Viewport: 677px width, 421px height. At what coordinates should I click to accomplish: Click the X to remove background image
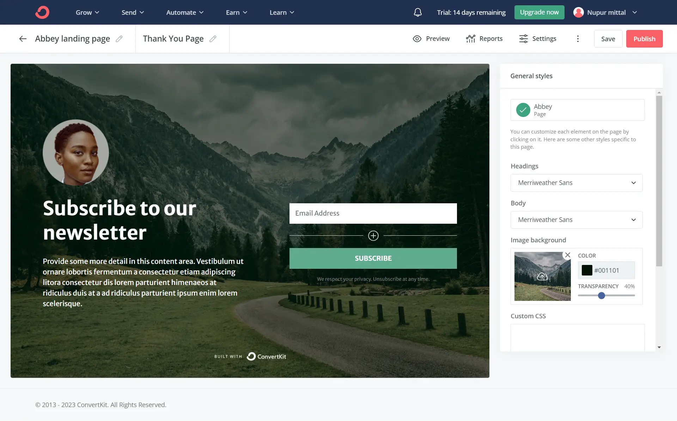[568, 255]
